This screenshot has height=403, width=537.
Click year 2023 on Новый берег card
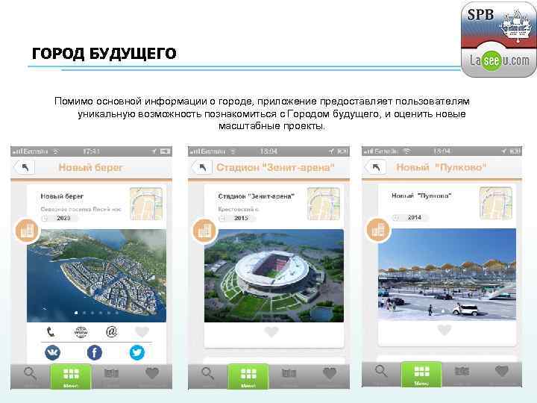point(63,218)
